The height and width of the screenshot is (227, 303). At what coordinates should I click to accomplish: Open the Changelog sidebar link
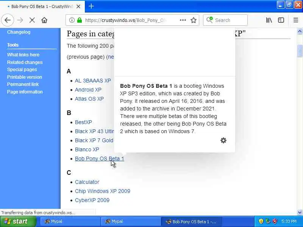click(x=19, y=32)
